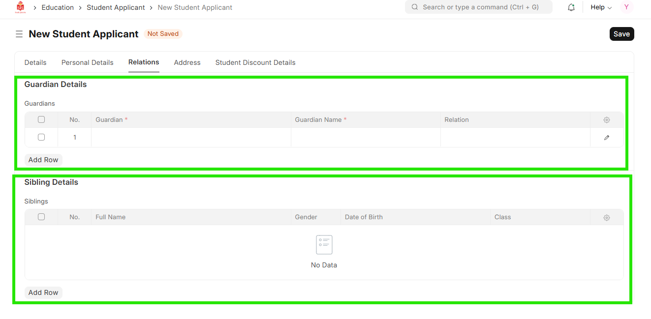Image resolution: width=651 pixels, height=319 pixels.
Task: Go to the Address tab
Action: point(187,62)
